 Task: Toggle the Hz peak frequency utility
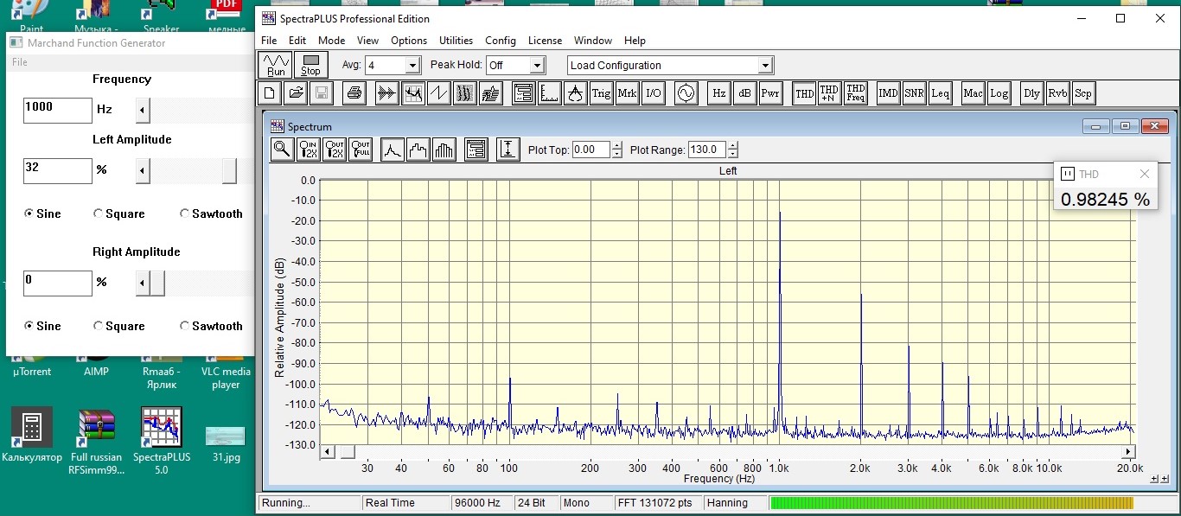pyautogui.click(x=718, y=93)
